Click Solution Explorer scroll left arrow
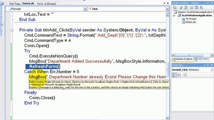 [x=173, y=55]
